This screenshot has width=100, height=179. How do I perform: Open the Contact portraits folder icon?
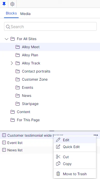[x=18, y=71]
